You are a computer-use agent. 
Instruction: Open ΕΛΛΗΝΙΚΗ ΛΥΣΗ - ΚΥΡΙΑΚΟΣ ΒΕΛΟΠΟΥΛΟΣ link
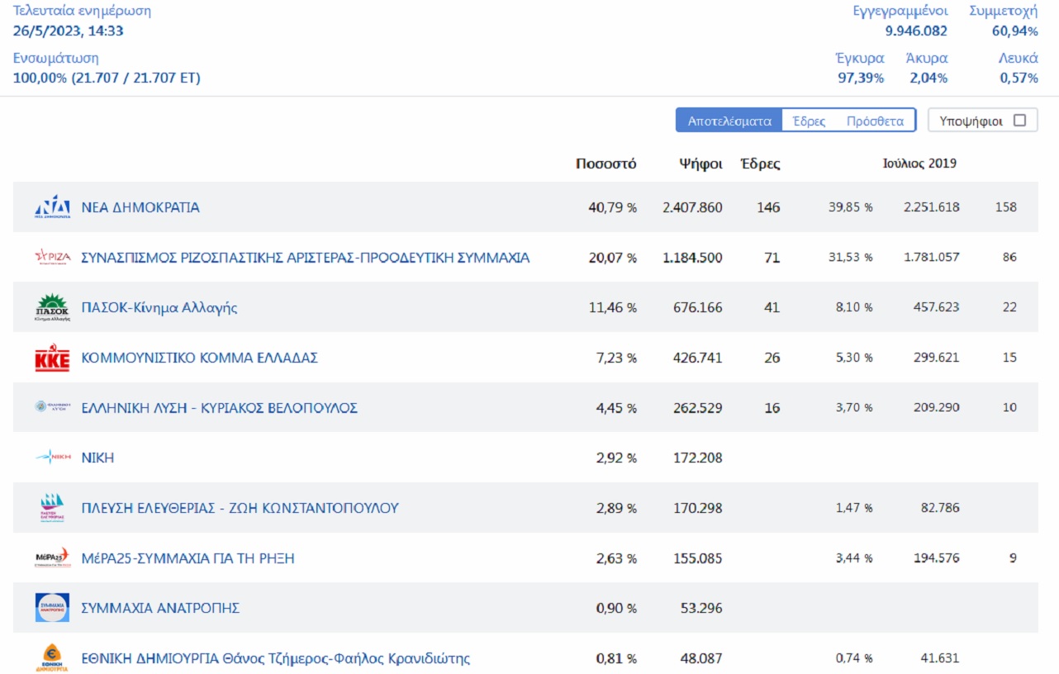[x=219, y=408]
